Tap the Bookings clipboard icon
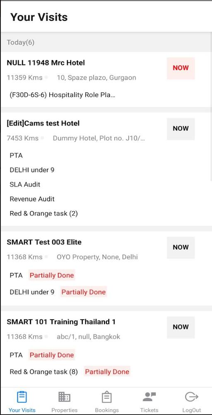This screenshot has width=212, height=415. point(107,397)
